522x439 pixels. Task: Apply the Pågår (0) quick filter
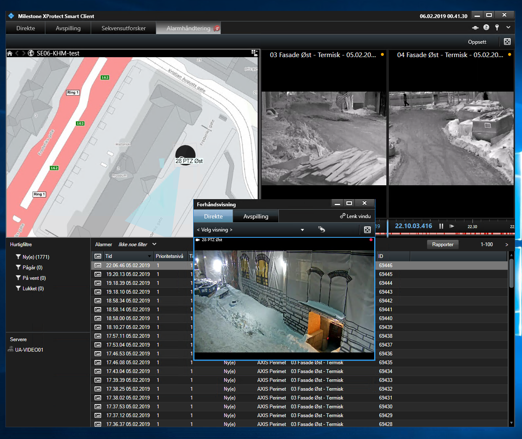29,268
